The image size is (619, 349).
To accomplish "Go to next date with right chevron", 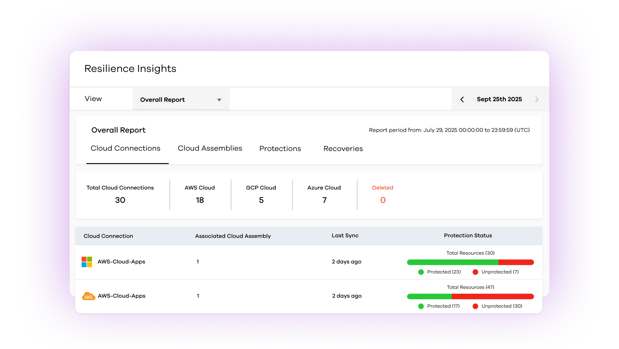I will tap(537, 99).
